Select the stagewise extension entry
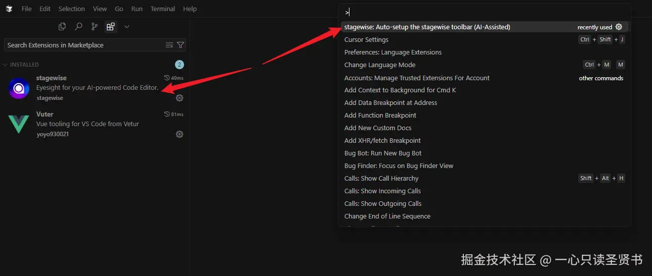 click(95, 88)
